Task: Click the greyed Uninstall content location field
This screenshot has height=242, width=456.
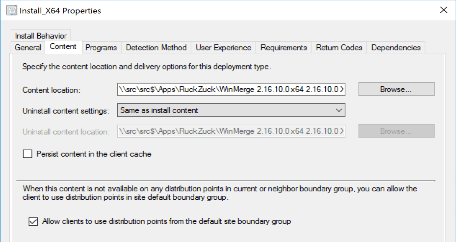Action: [x=231, y=131]
